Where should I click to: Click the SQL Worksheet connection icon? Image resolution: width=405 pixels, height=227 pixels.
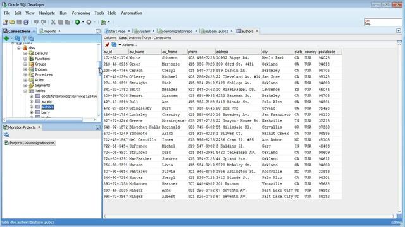[103, 22]
